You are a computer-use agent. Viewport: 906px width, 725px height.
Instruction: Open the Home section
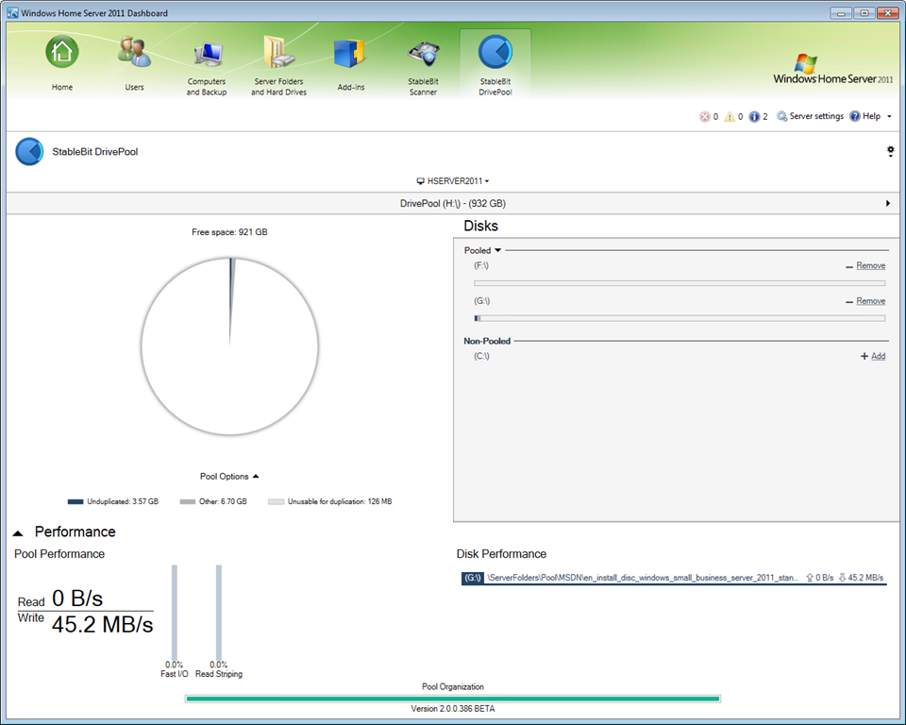[x=62, y=63]
